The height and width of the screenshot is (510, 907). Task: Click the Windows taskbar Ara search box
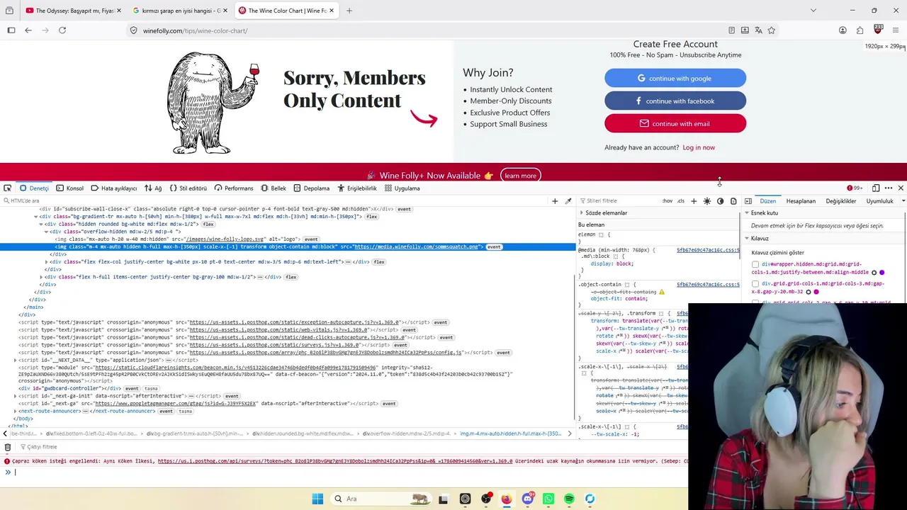380,499
